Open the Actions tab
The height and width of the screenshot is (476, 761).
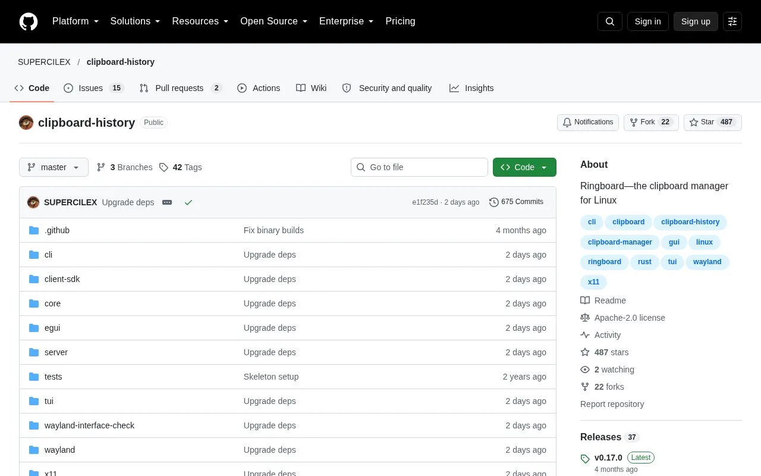pos(259,88)
